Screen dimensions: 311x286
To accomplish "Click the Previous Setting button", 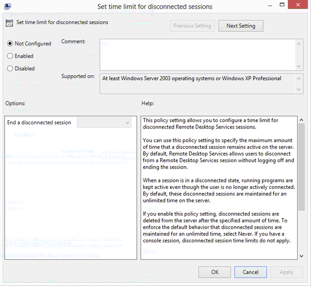I will click(192, 26).
